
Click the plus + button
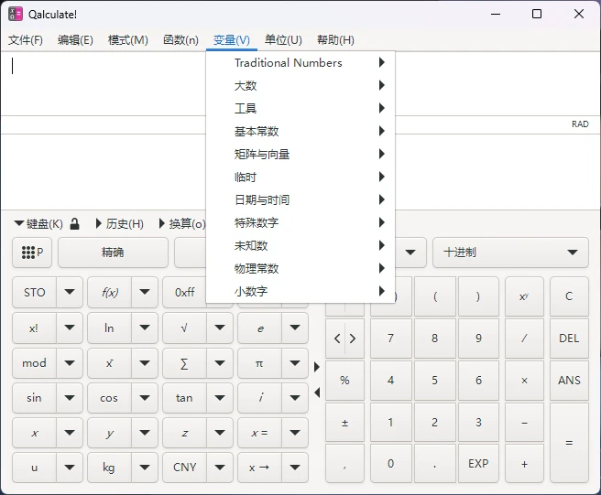(524, 464)
